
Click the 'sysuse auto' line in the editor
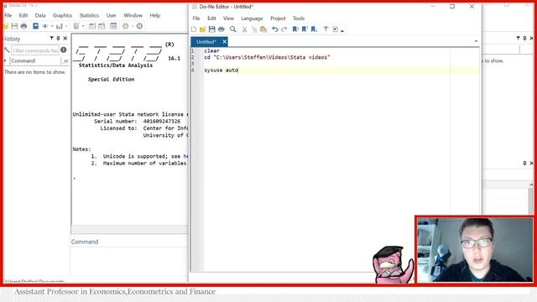[x=221, y=70]
